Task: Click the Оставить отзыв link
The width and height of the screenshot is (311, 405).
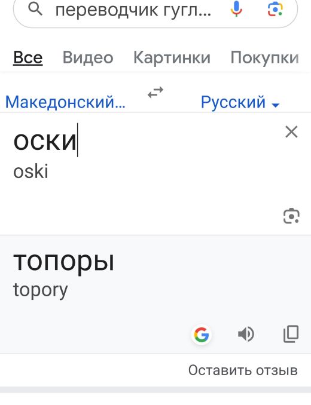Action: [243, 370]
